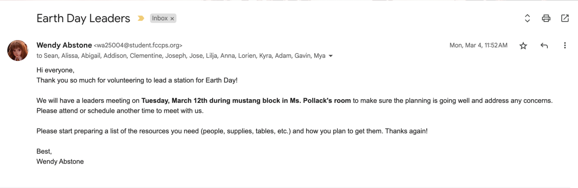Click the expand all messages arrows icon

[527, 18]
